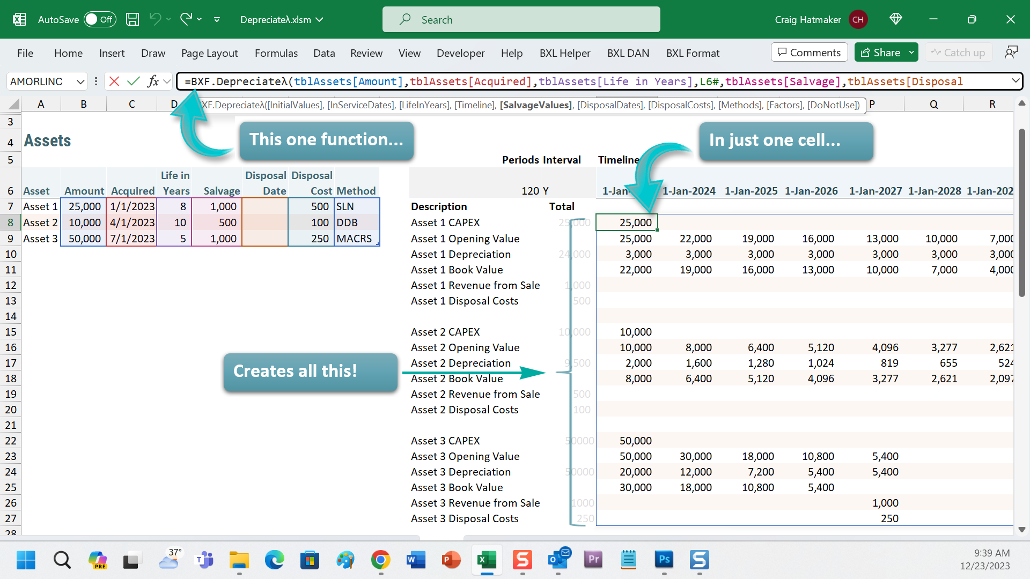Open the Formulas ribbon tab

[276, 53]
